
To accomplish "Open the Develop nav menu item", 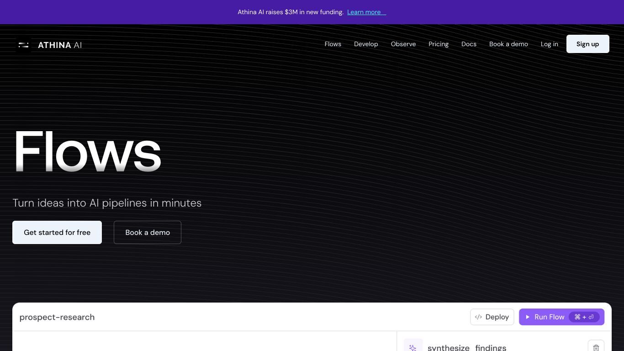I will pyautogui.click(x=366, y=44).
